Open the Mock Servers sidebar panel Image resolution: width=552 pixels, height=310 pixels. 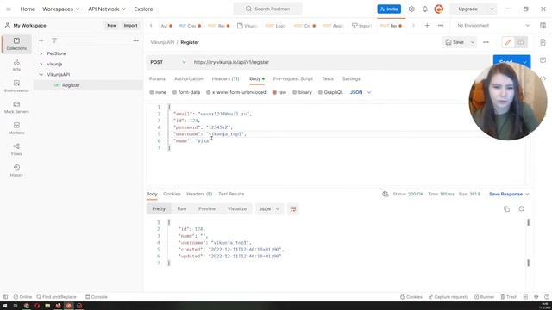pyautogui.click(x=16, y=107)
